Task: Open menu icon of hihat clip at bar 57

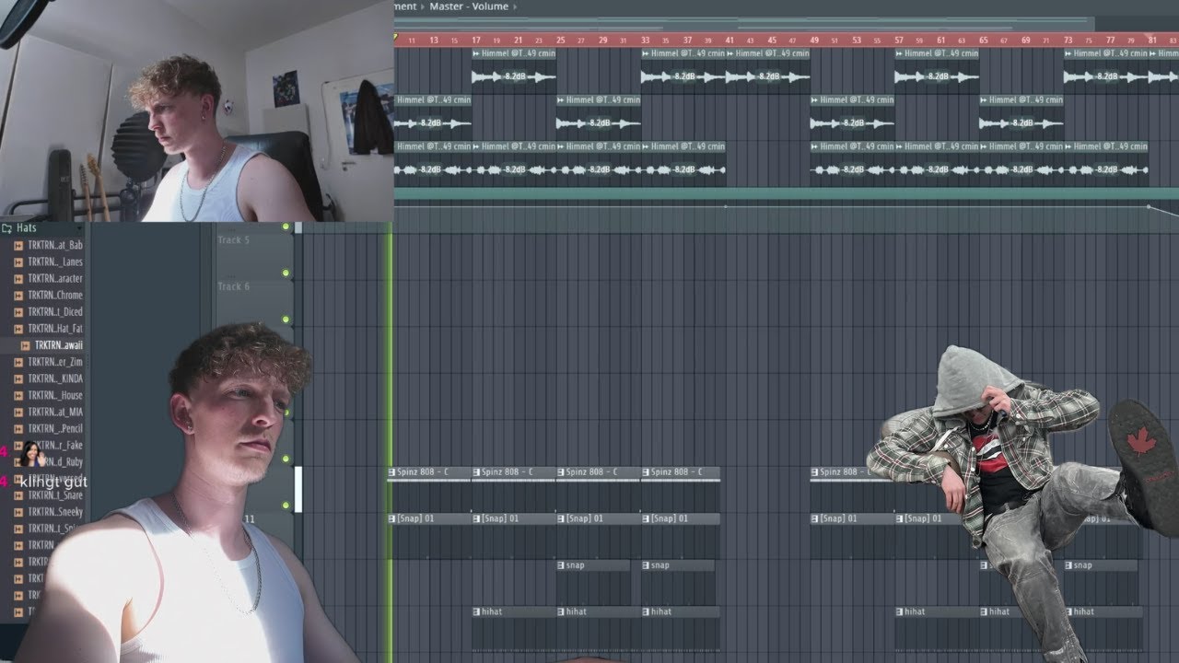Action: coord(900,611)
